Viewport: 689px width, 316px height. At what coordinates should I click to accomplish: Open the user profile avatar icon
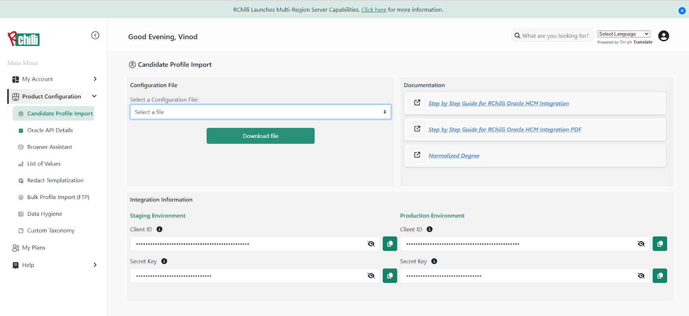click(664, 36)
